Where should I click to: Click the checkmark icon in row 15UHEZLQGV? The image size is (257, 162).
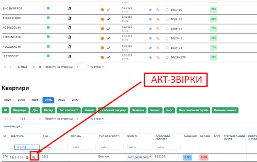click(108, 19)
